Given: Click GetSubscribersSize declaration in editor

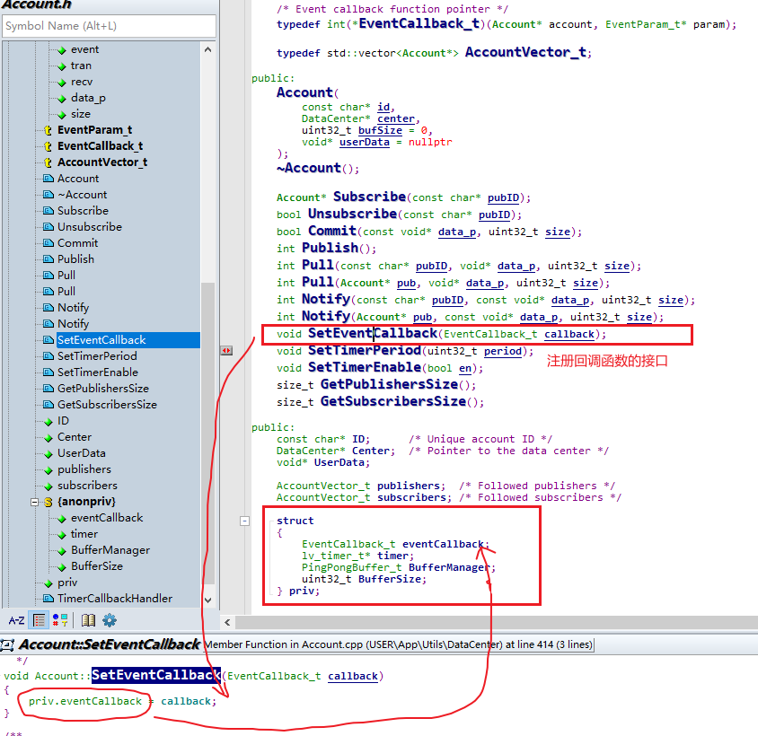Looking at the screenshot, I should [393, 401].
